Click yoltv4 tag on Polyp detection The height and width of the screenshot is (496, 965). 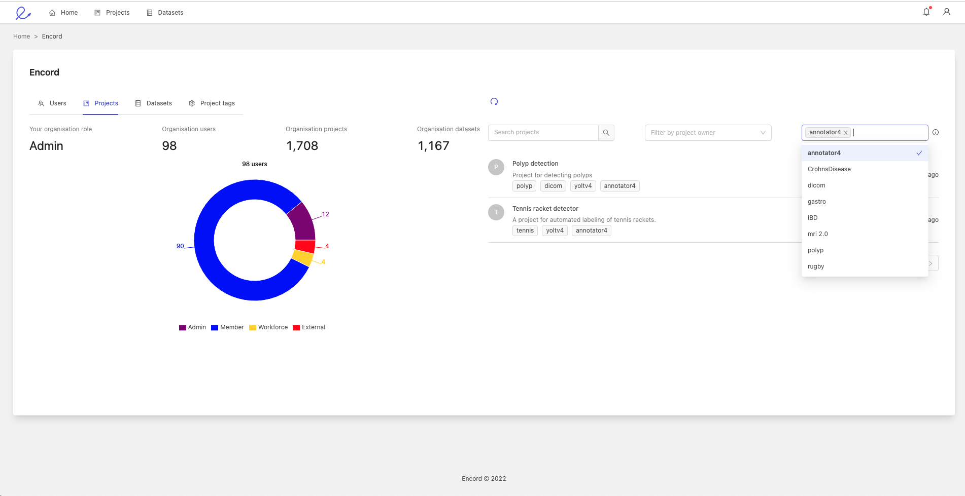[583, 186]
